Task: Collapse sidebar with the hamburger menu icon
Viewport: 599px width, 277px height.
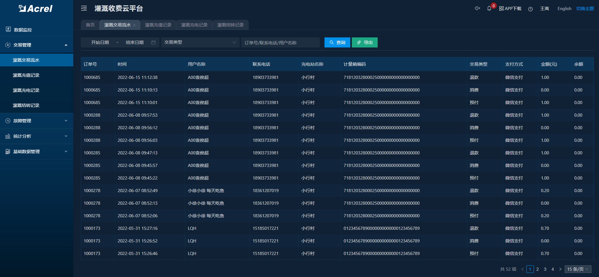Action: 84,8
